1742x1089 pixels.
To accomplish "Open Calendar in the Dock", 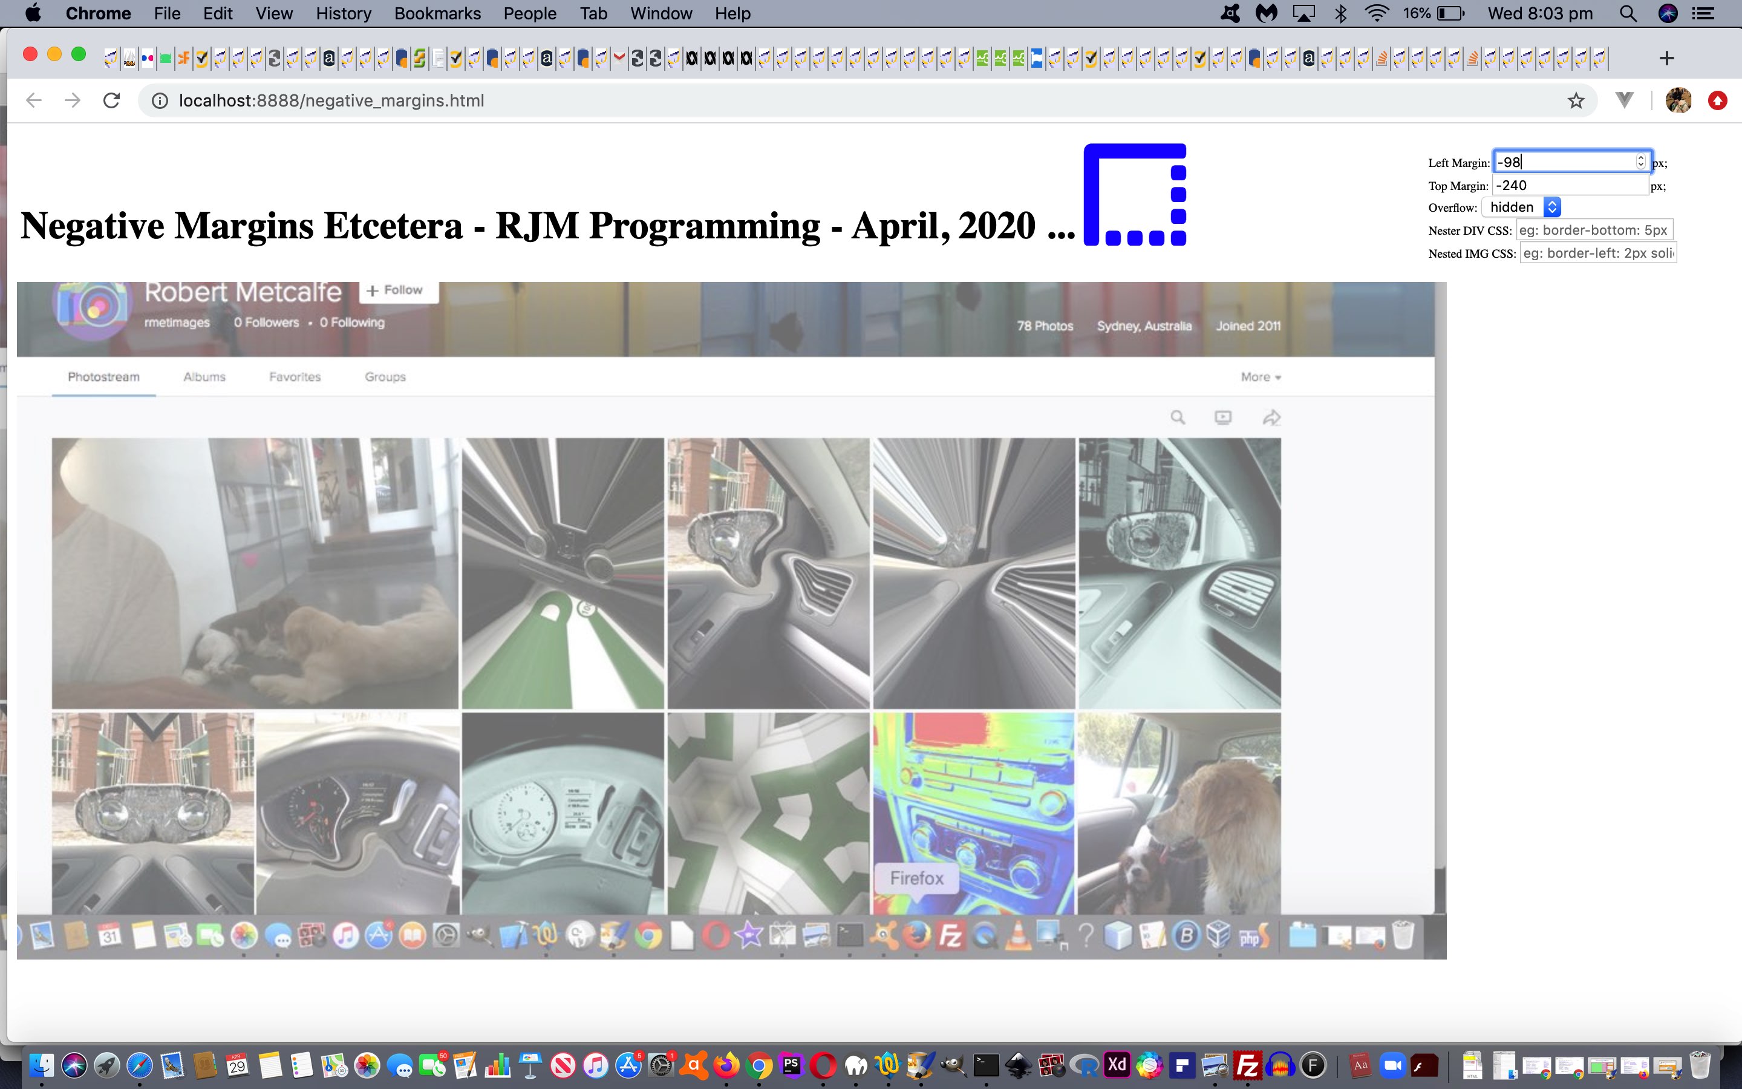I will 238,1065.
